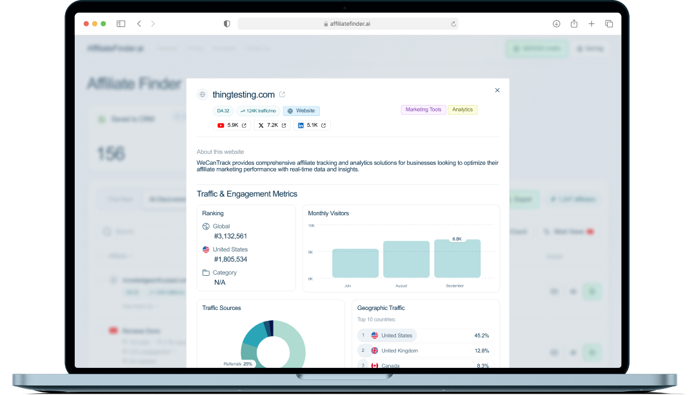Click the DA 32 badge

coord(223,111)
